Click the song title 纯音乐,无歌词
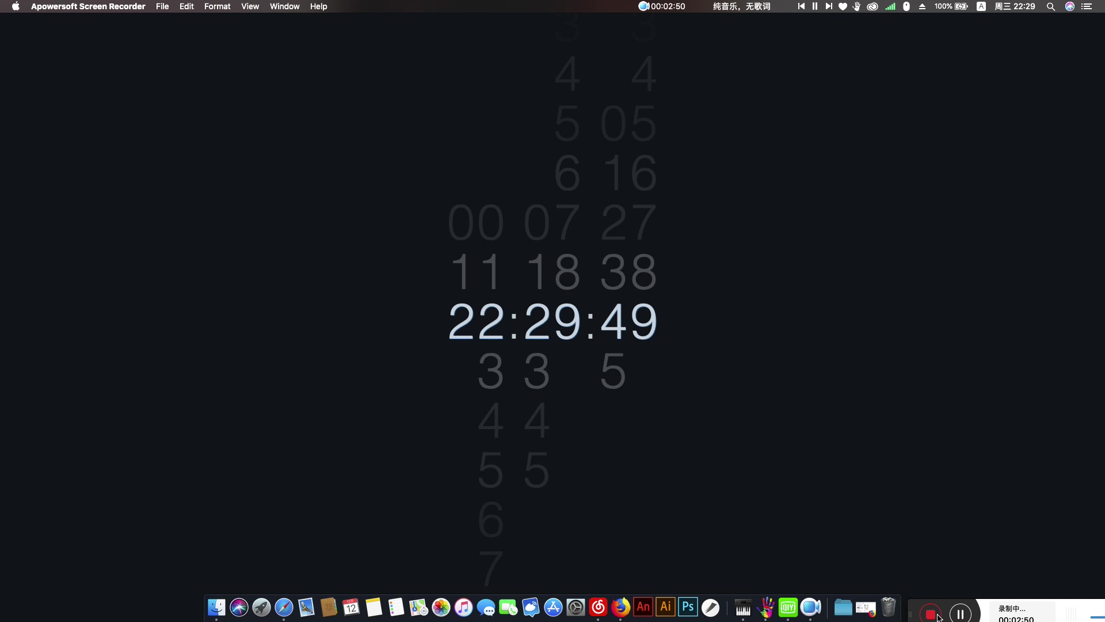 (741, 6)
